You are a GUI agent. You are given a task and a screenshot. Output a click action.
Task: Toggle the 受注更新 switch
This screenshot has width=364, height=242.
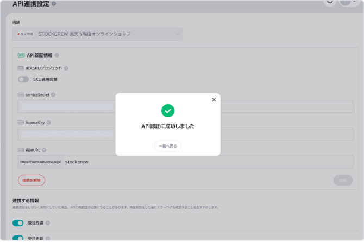(x=18, y=238)
